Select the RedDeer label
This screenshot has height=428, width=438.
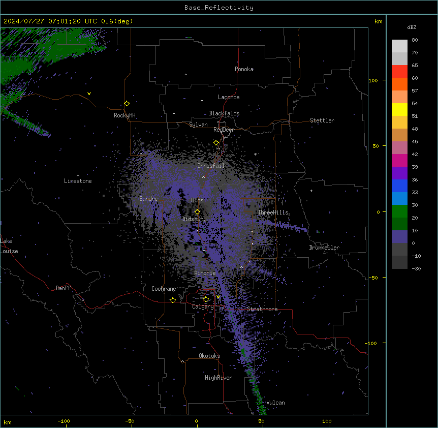[224, 130]
